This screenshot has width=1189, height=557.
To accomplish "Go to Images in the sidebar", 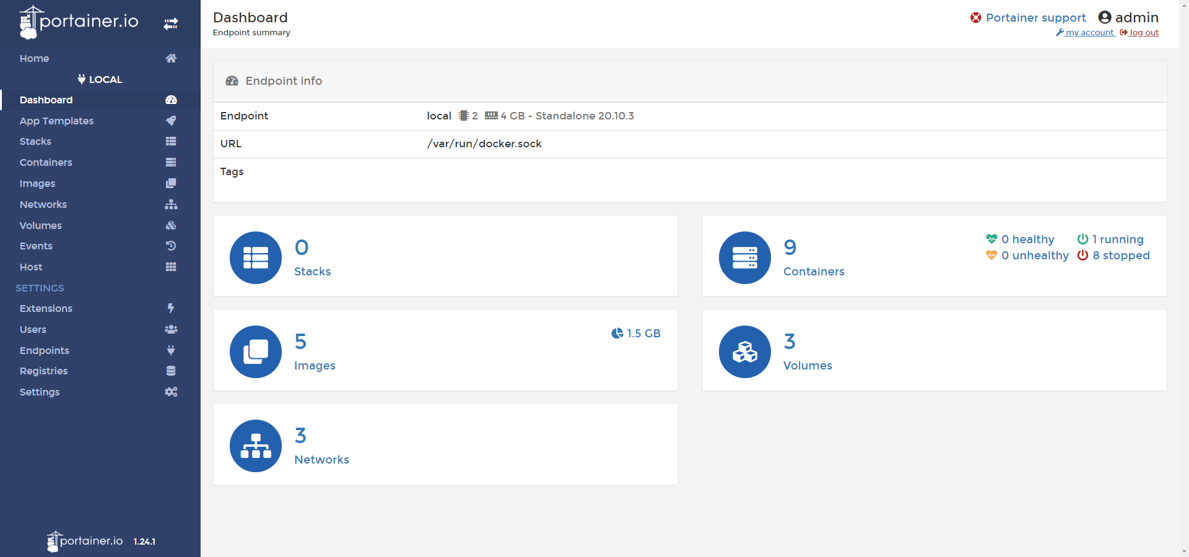I will [x=37, y=184].
